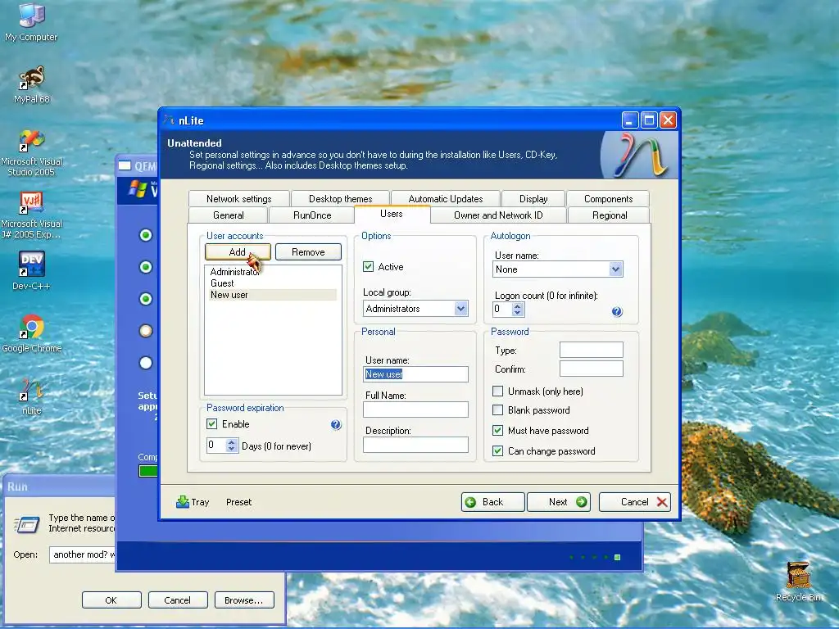Open My Computer desktop icon
839x629 pixels.
click(31, 22)
